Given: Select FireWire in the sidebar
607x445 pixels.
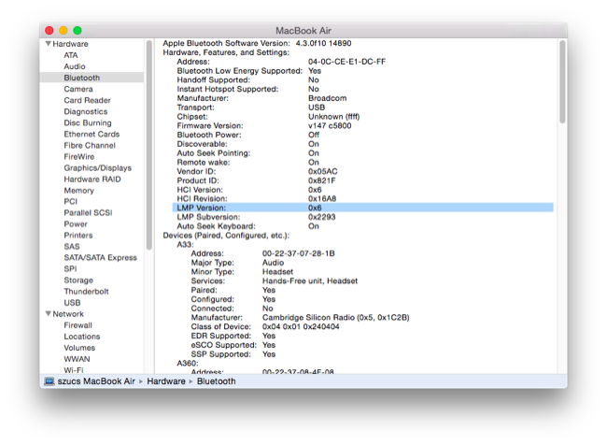Looking at the screenshot, I should (79, 156).
